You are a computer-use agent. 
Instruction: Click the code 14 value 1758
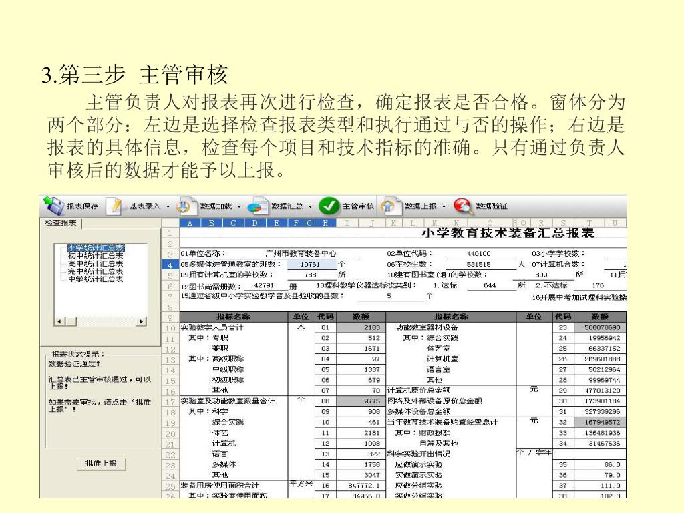[361, 464]
